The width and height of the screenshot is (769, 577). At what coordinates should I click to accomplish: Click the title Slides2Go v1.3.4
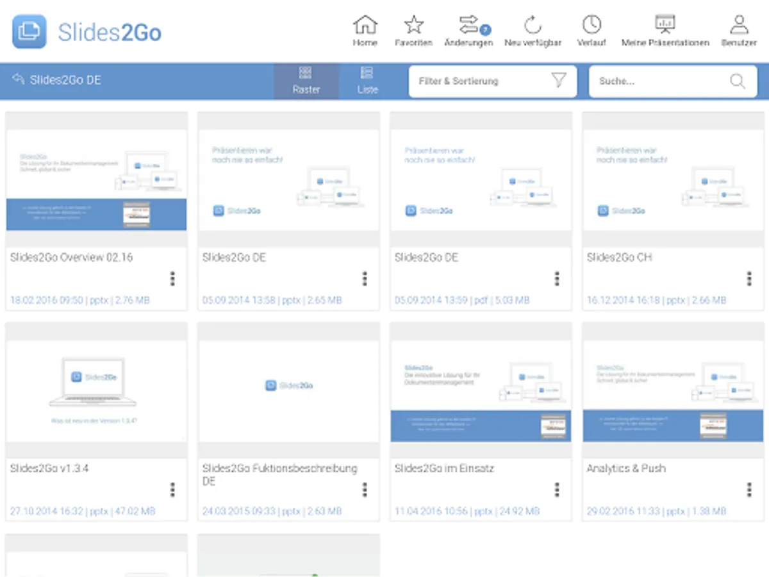[49, 469]
